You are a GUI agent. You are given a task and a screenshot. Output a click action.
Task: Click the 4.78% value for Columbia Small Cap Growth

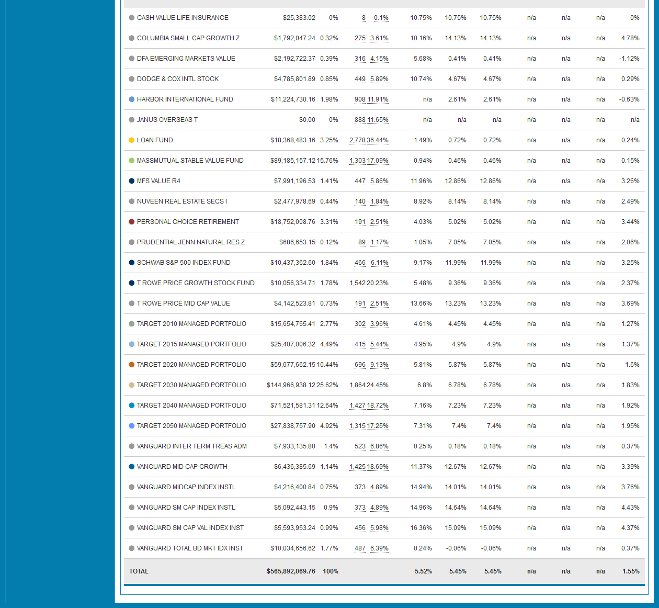point(630,38)
